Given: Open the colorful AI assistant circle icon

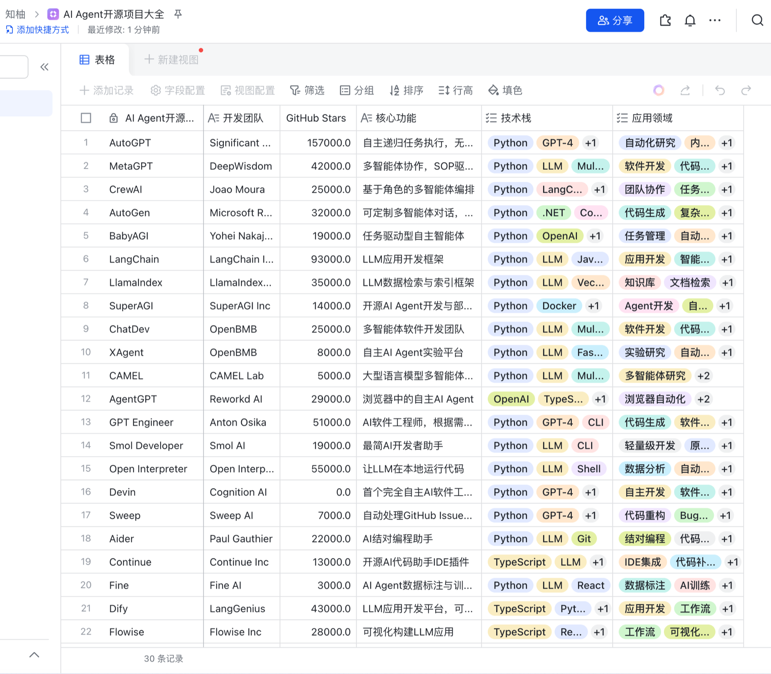Looking at the screenshot, I should point(659,91).
